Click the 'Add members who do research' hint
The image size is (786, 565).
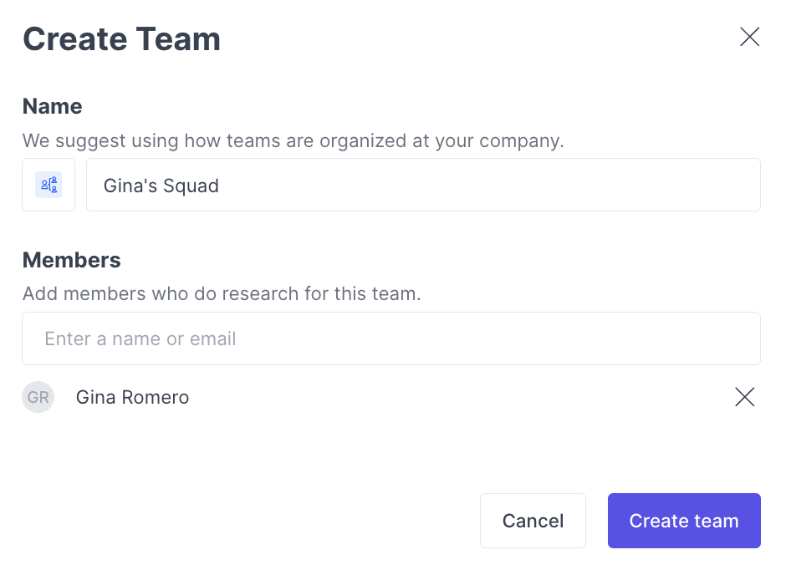click(x=222, y=294)
